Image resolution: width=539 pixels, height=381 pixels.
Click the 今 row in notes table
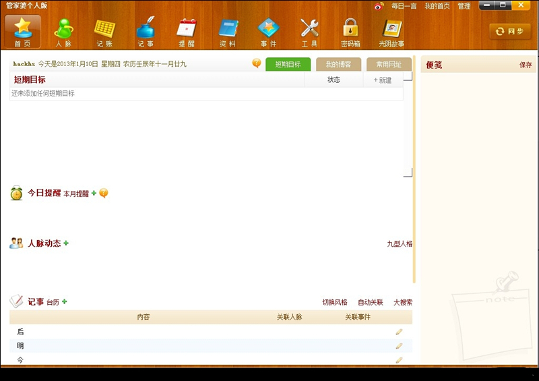[211, 359]
